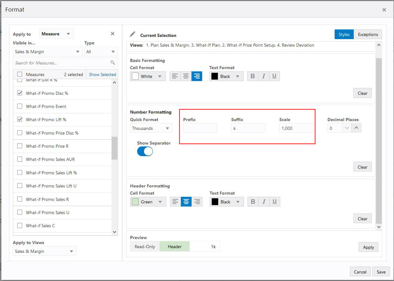Open Basic Formatting Black text color dropdown
Viewport: 394px width, 281px height.
click(x=227, y=76)
